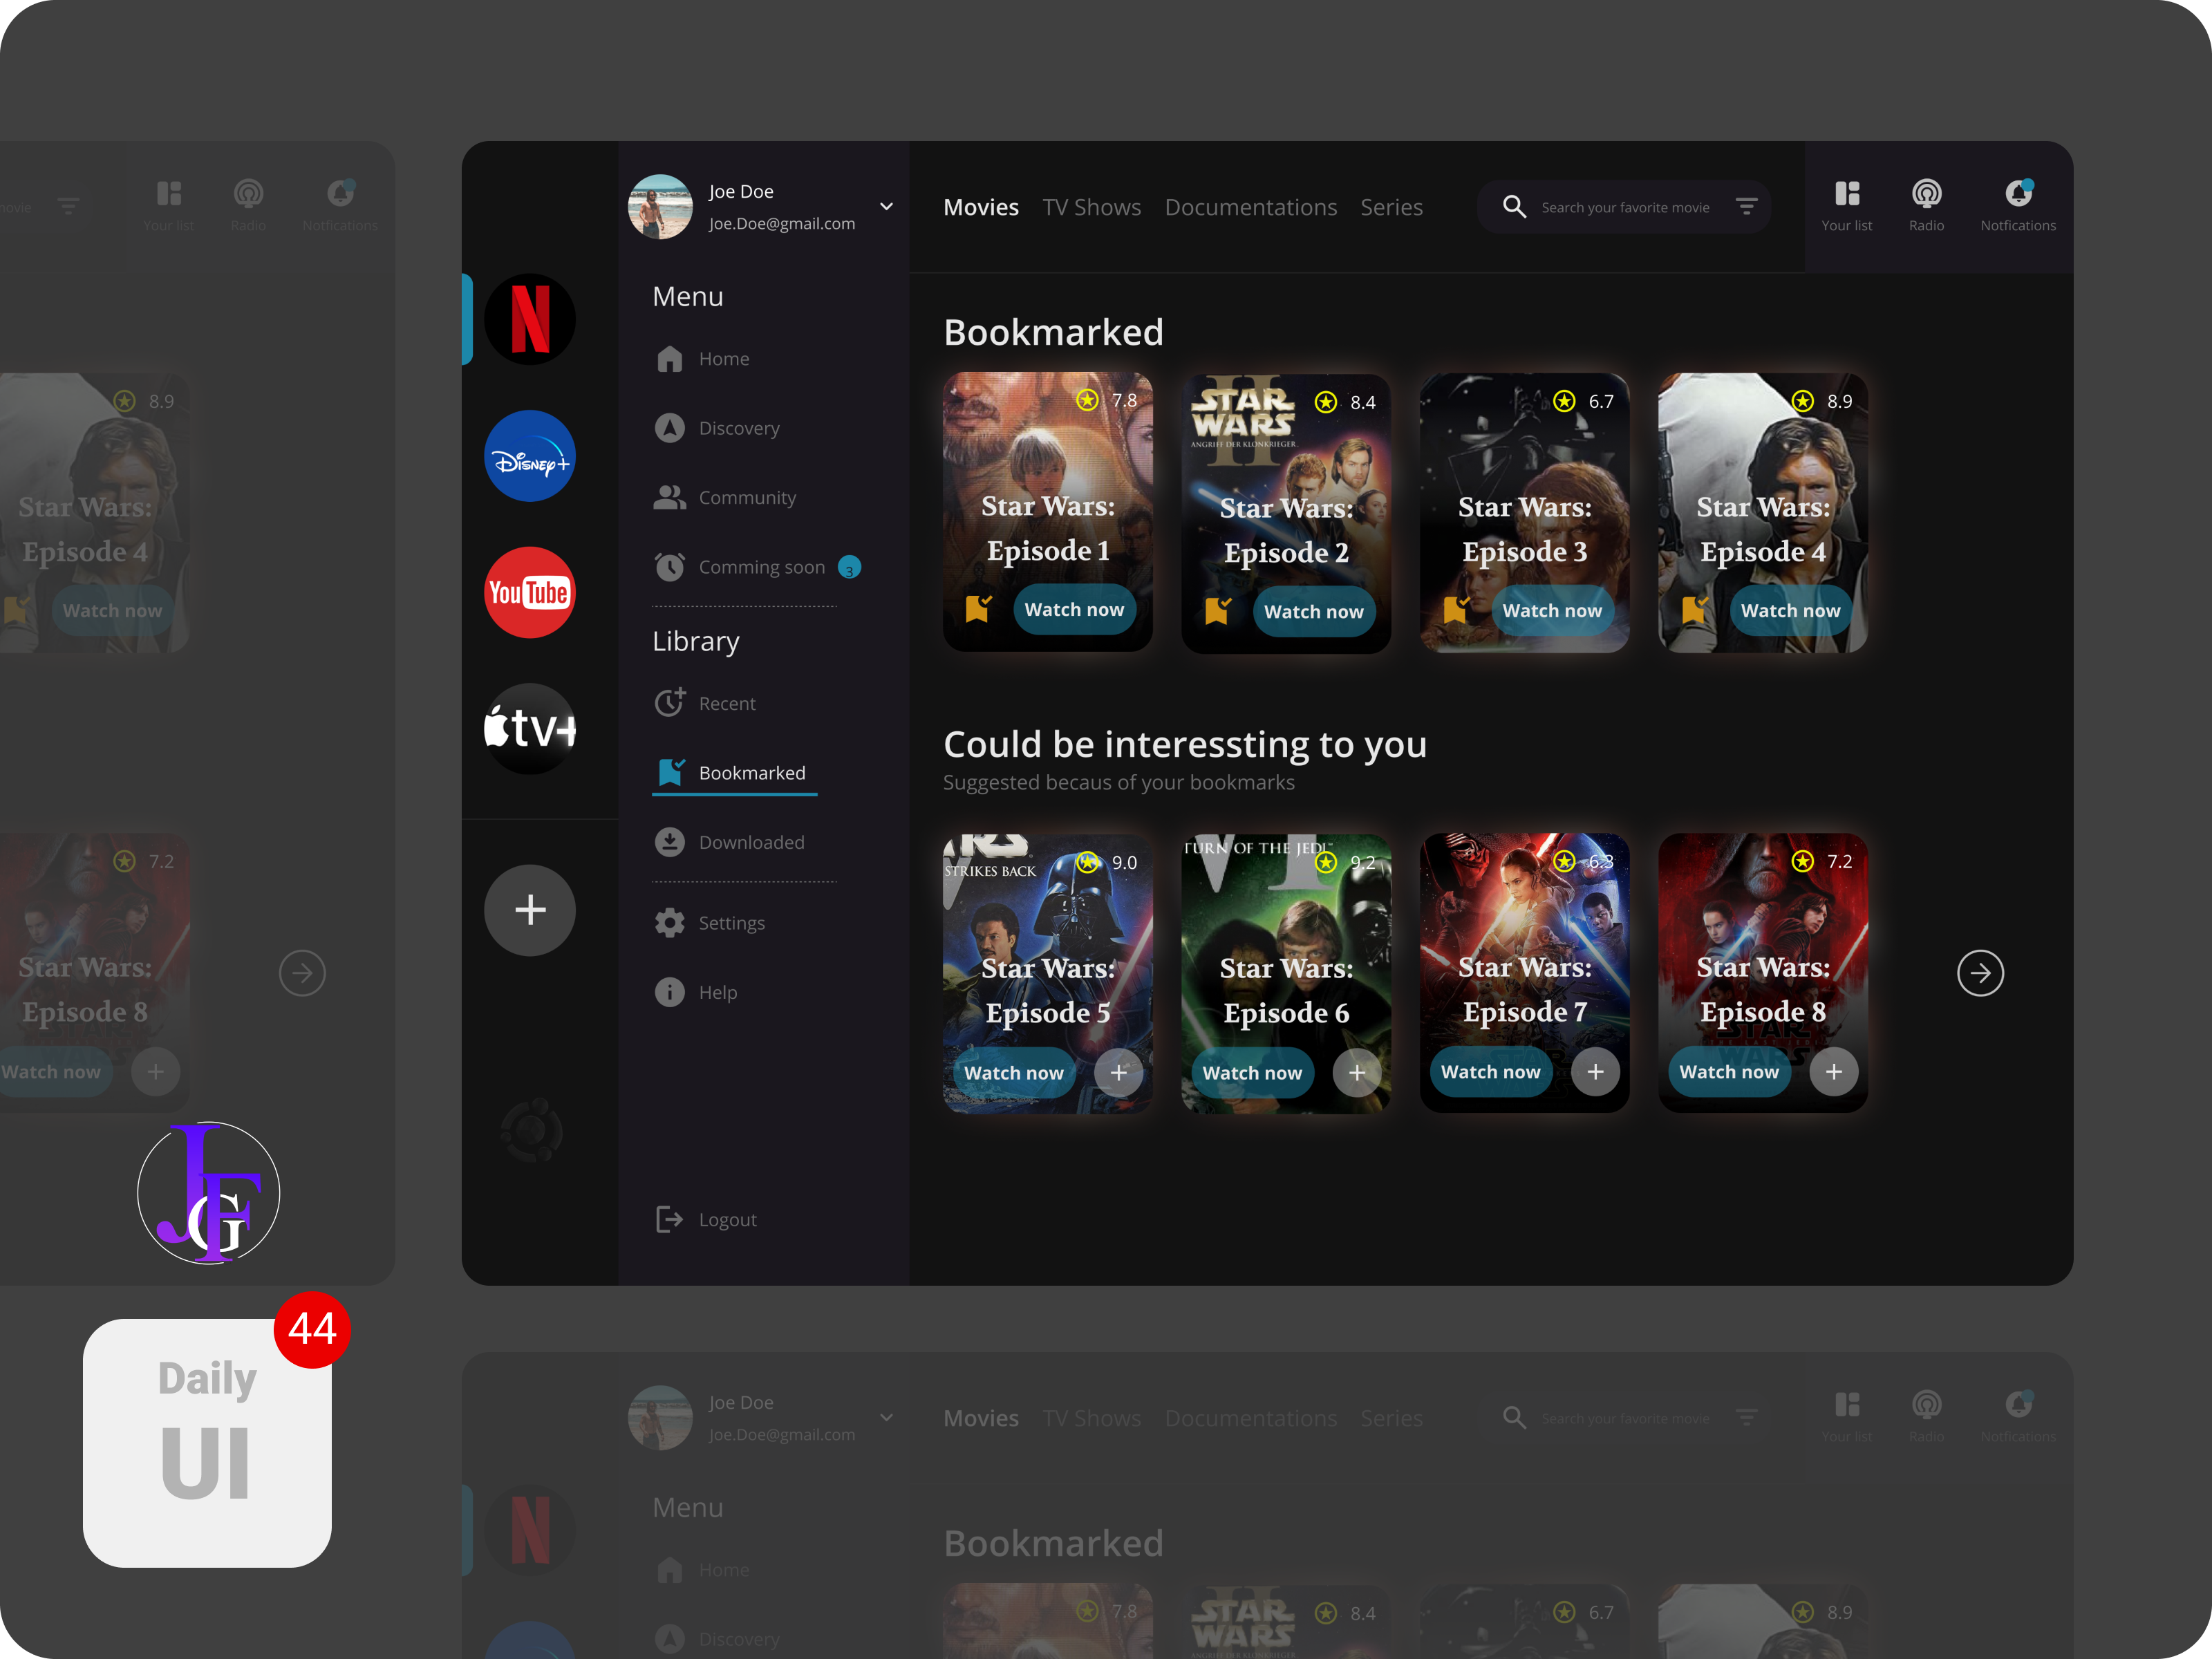Screen dimensions: 2212x1659
Task: Add a new streaming service with plus circle
Action: tap(529, 910)
